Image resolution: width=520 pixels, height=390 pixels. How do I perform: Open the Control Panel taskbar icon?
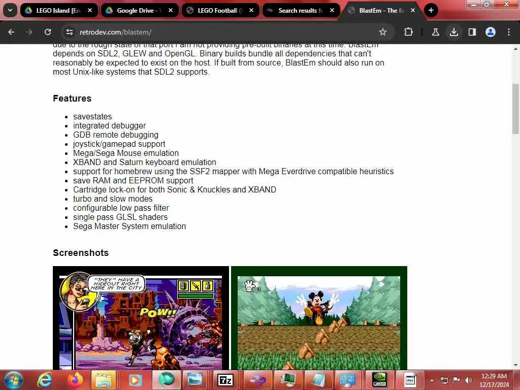(347, 380)
